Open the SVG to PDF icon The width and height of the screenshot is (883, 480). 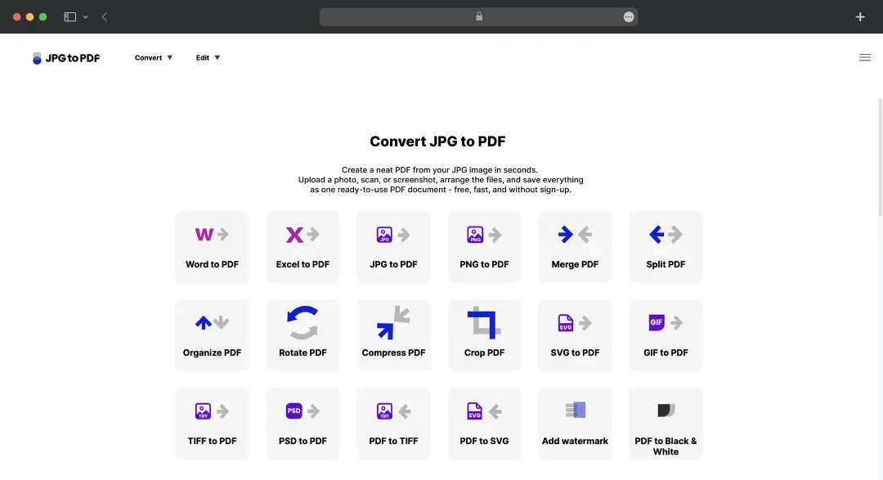tap(575, 323)
